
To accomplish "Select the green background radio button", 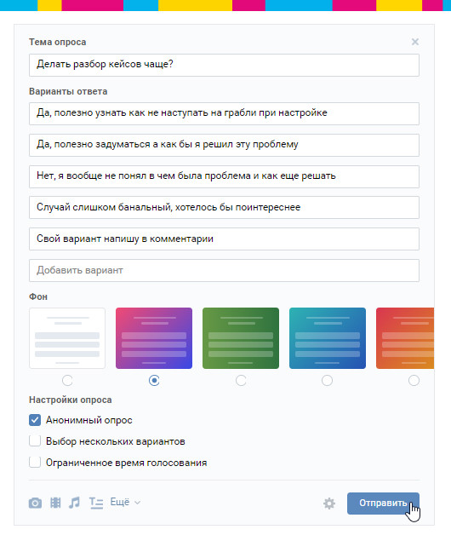I will [241, 381].
